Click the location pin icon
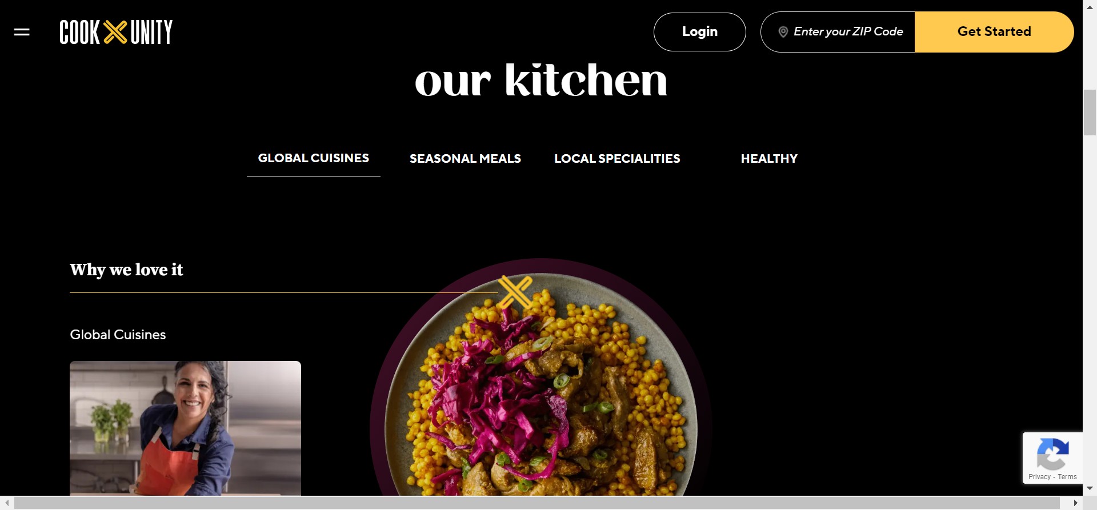Image resolution: width=1097 pixels, height=510 pixels. tap(783, 32)
